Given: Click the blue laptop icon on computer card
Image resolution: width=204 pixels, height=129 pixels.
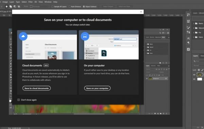Looking at the screenshot, I should [x=85, y=36].
